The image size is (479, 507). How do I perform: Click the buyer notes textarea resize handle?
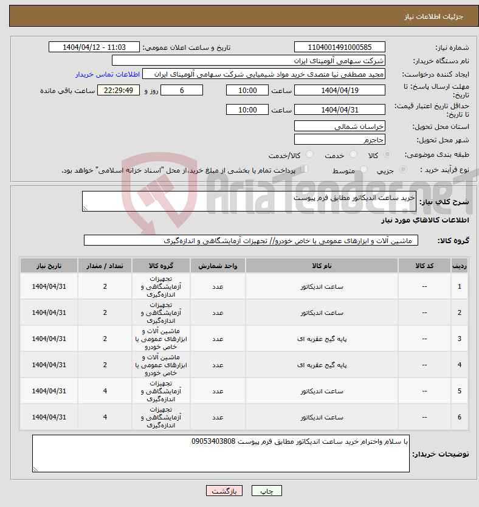pos(35,469)
